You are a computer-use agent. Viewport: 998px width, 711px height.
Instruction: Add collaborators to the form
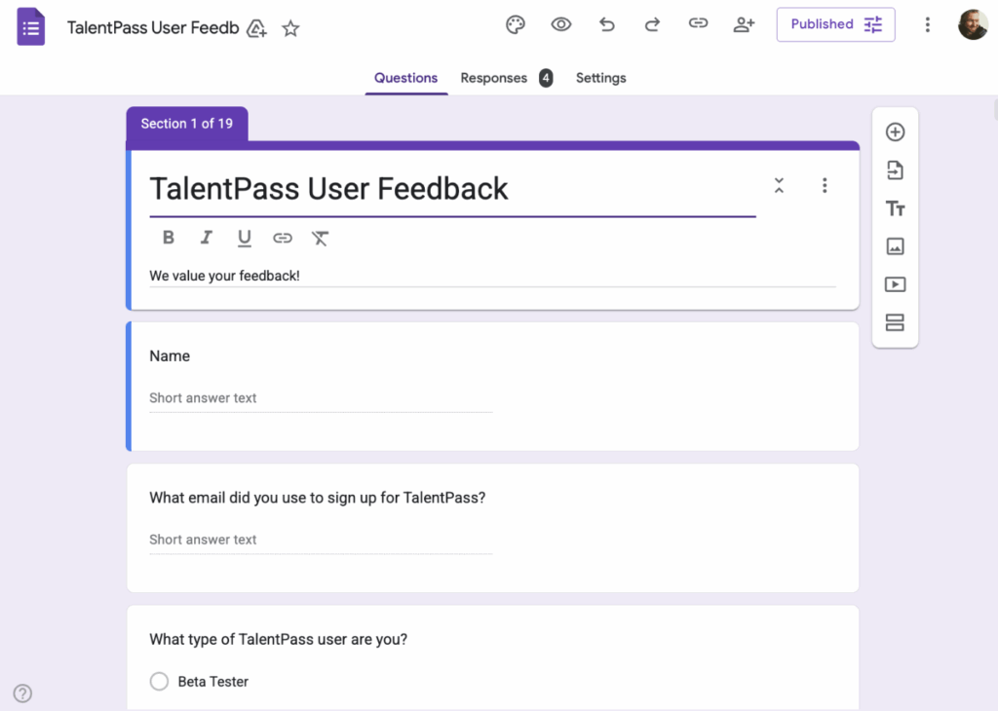pyautogui.click(x=744, y=24)
